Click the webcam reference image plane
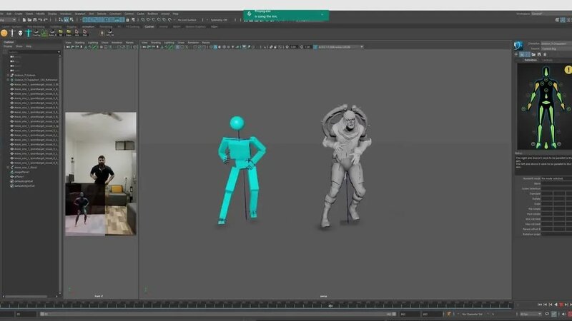 click(x=101, y=174)
